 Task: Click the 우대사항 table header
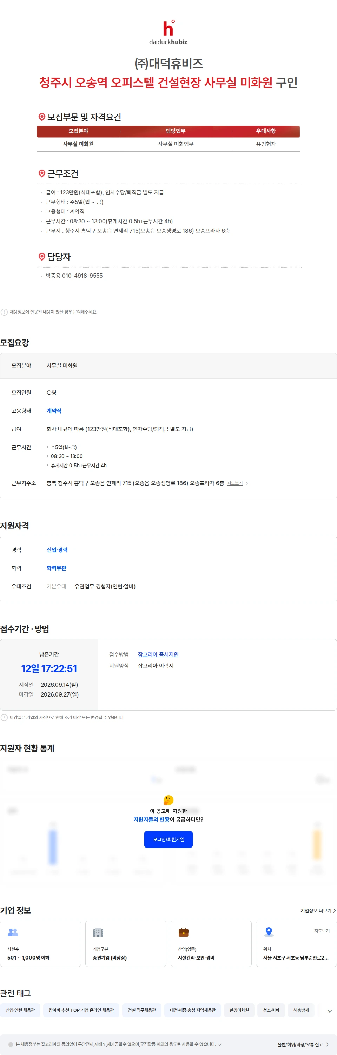tap(266, 131)
